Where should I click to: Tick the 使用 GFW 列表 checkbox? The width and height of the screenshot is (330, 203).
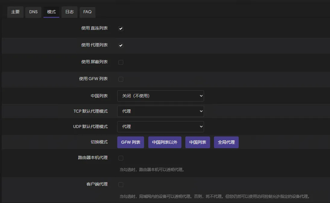pyautogui.click(x=121, y=79)
